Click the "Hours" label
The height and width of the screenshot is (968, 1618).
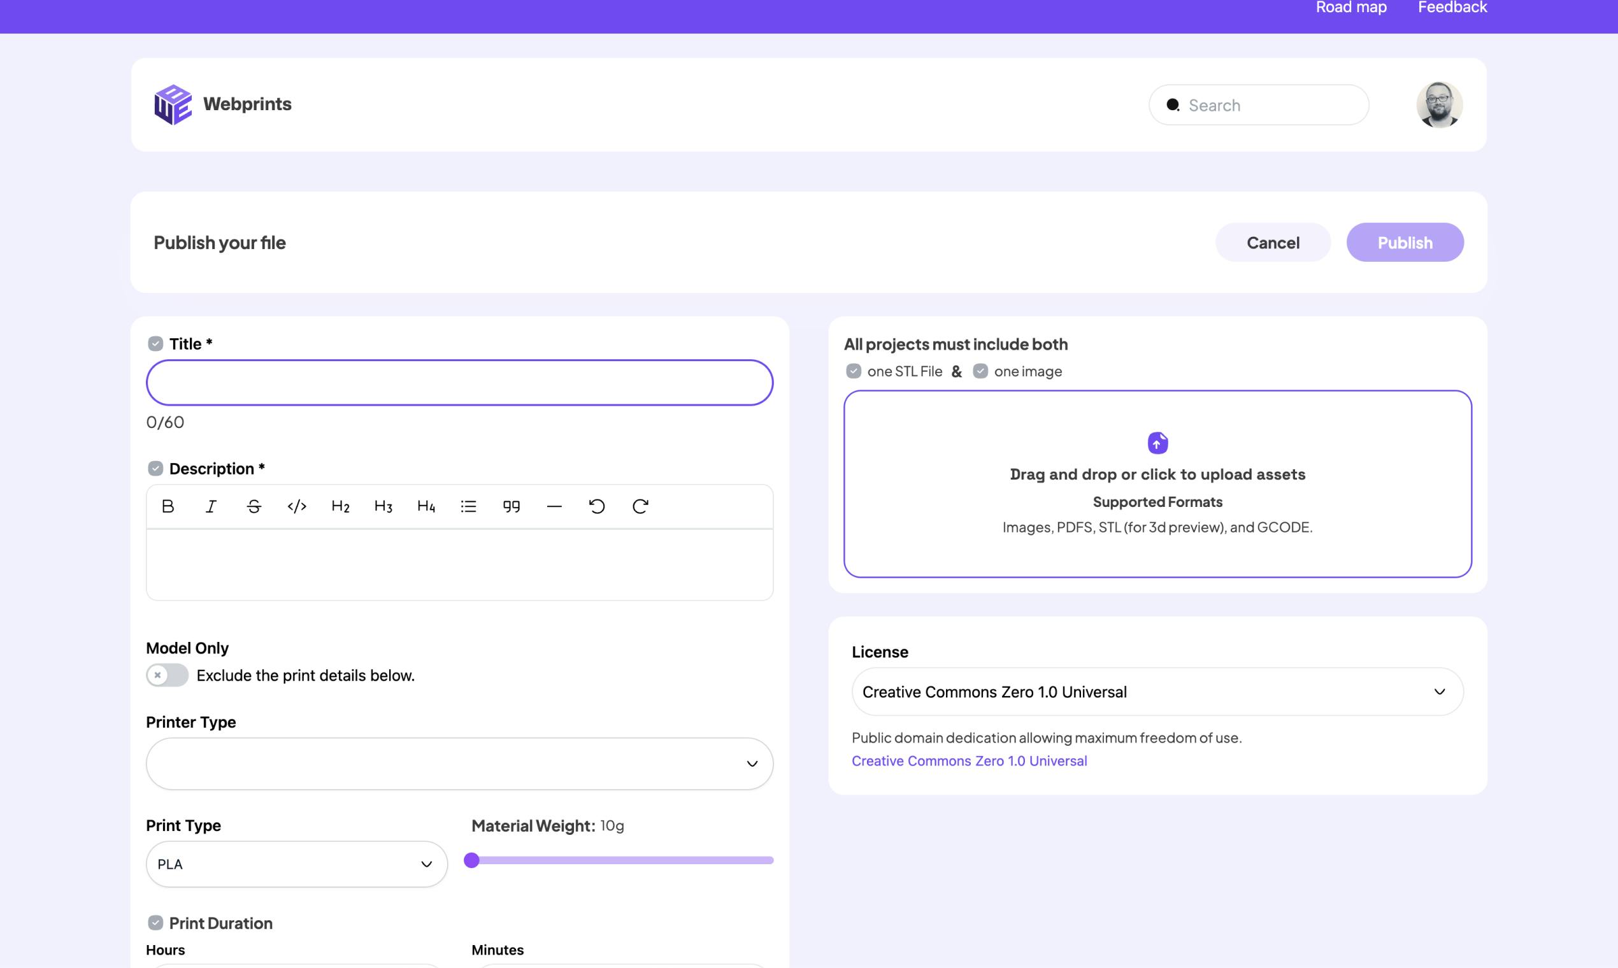pos(166,950)
